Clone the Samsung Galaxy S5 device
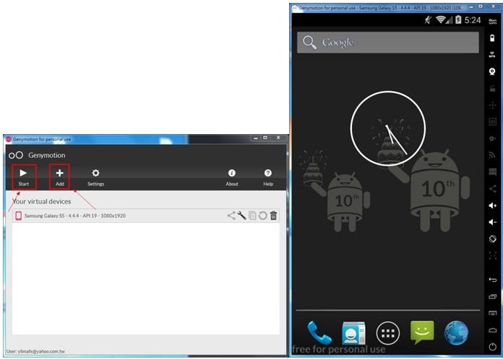503x359 pixels. [x=252, y=216]
